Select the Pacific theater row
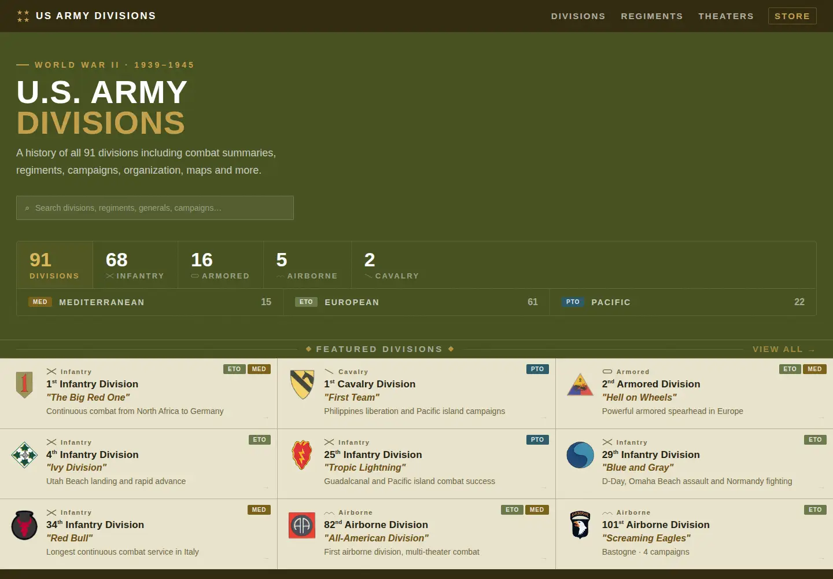 tap(683, 302)
